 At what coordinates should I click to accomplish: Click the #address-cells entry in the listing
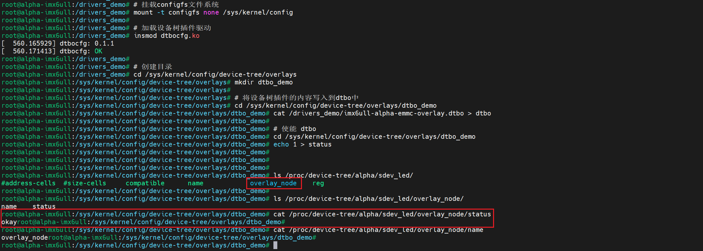point(29,183)
